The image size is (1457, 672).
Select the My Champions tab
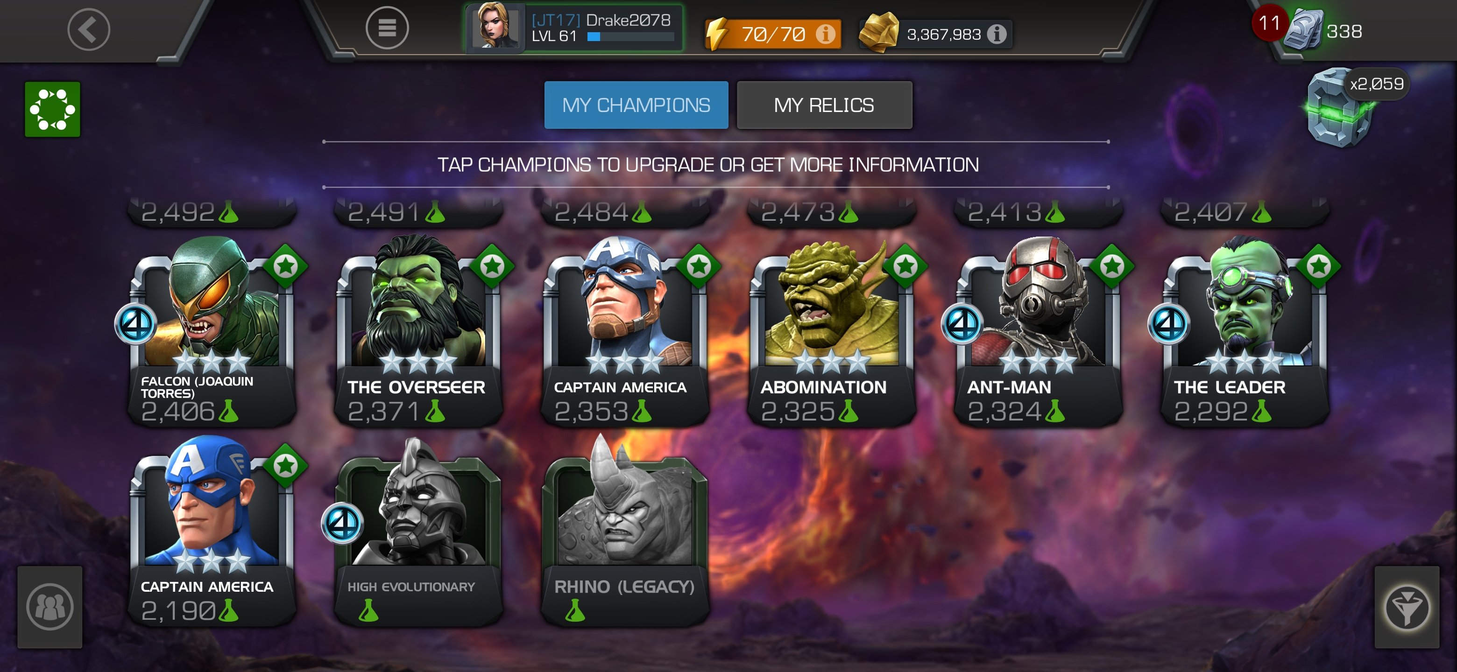(x=636, y=105)
